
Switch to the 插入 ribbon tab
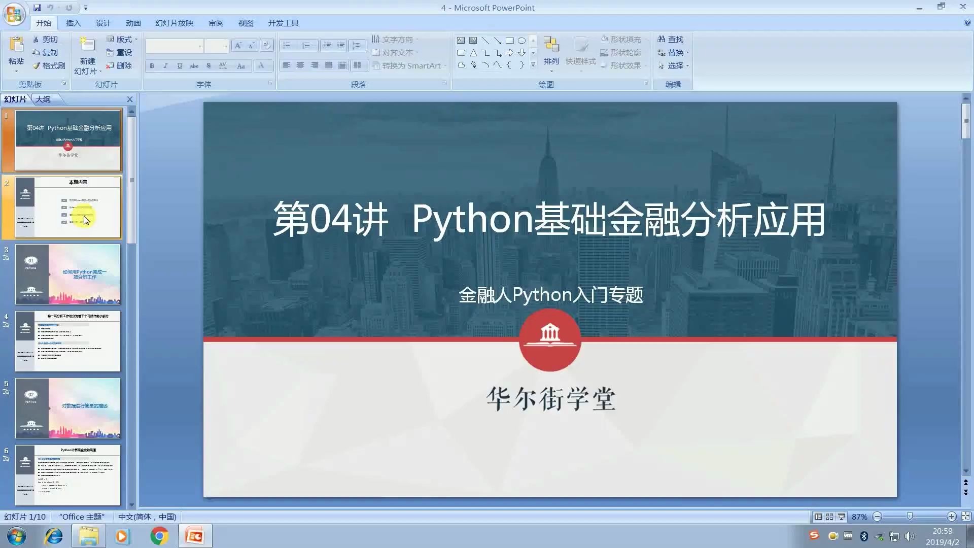(x=73, y=23)
